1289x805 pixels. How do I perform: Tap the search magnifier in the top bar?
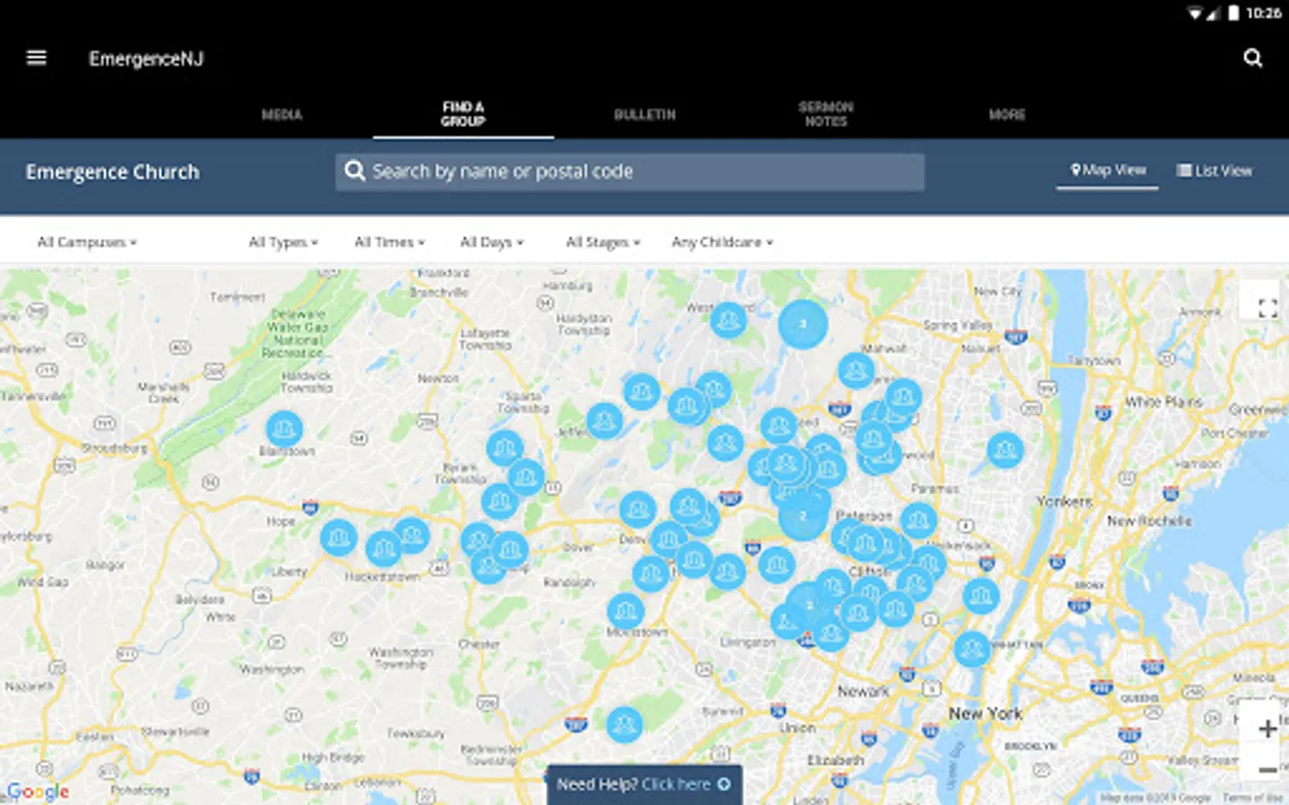(1253, 58)
